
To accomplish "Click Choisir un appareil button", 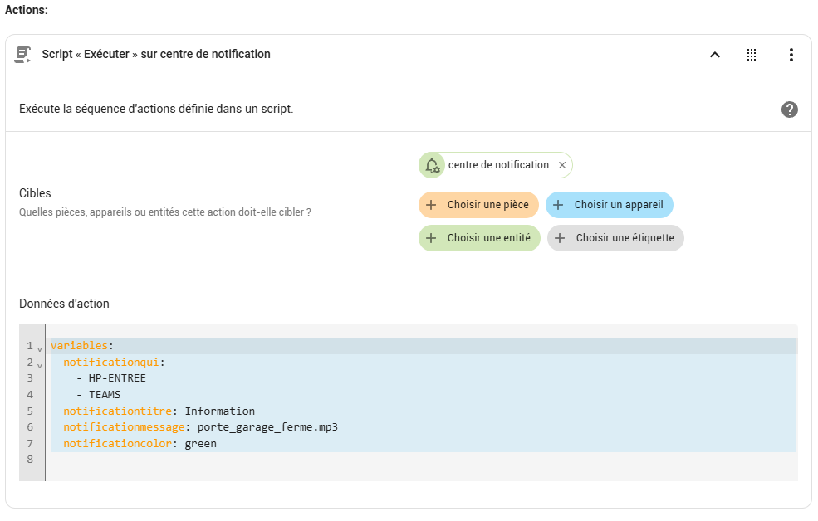I will click(610, 205).
